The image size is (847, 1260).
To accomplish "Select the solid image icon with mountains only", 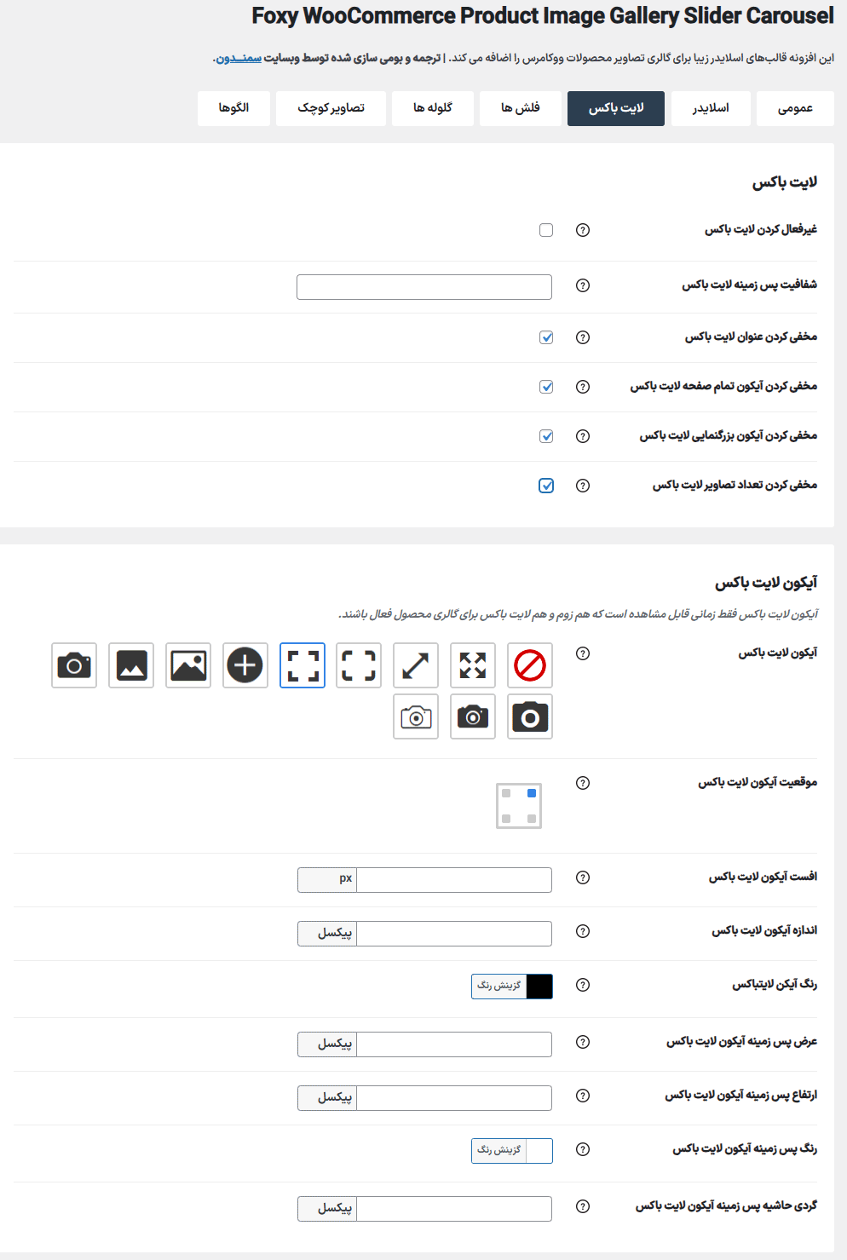I will [131, 665].
